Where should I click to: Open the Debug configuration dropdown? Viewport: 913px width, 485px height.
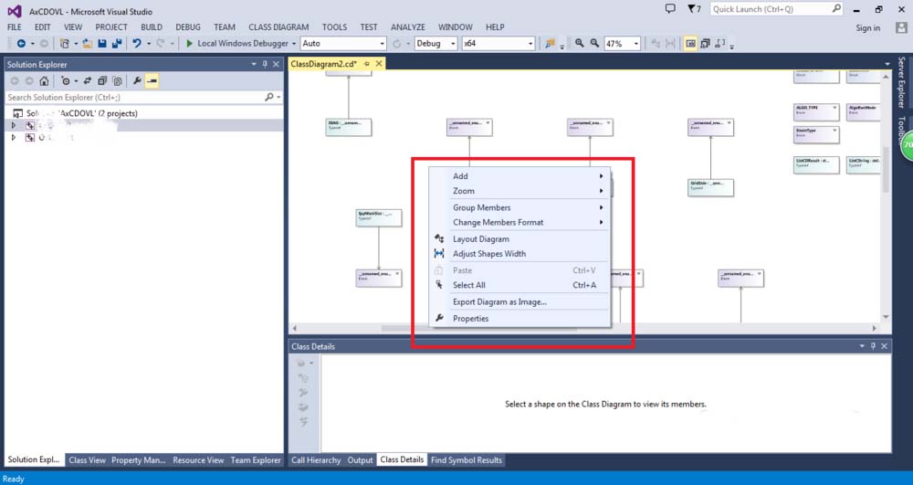[x=451, y=43]
